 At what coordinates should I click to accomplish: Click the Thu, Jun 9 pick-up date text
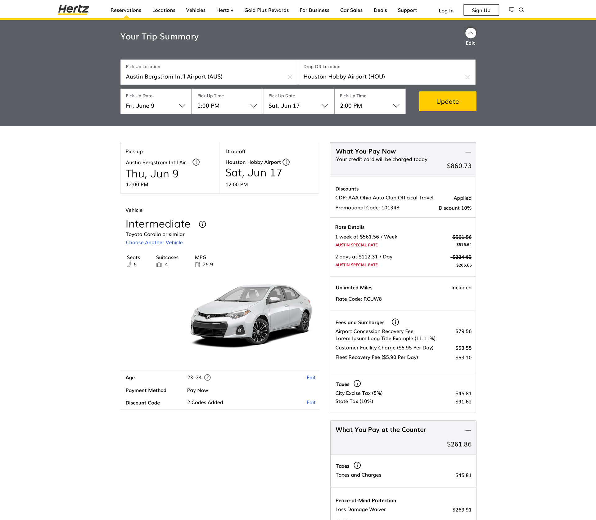pos(152,174)
